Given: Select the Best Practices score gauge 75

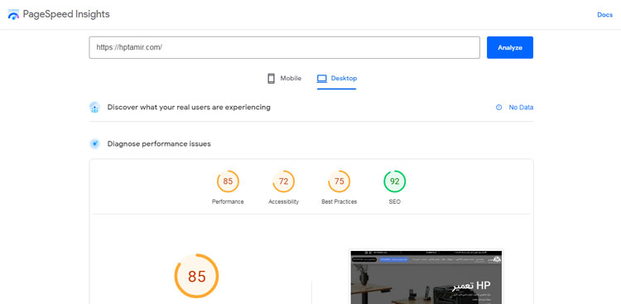Looking at the screenshot, I should tap(339, 181).
